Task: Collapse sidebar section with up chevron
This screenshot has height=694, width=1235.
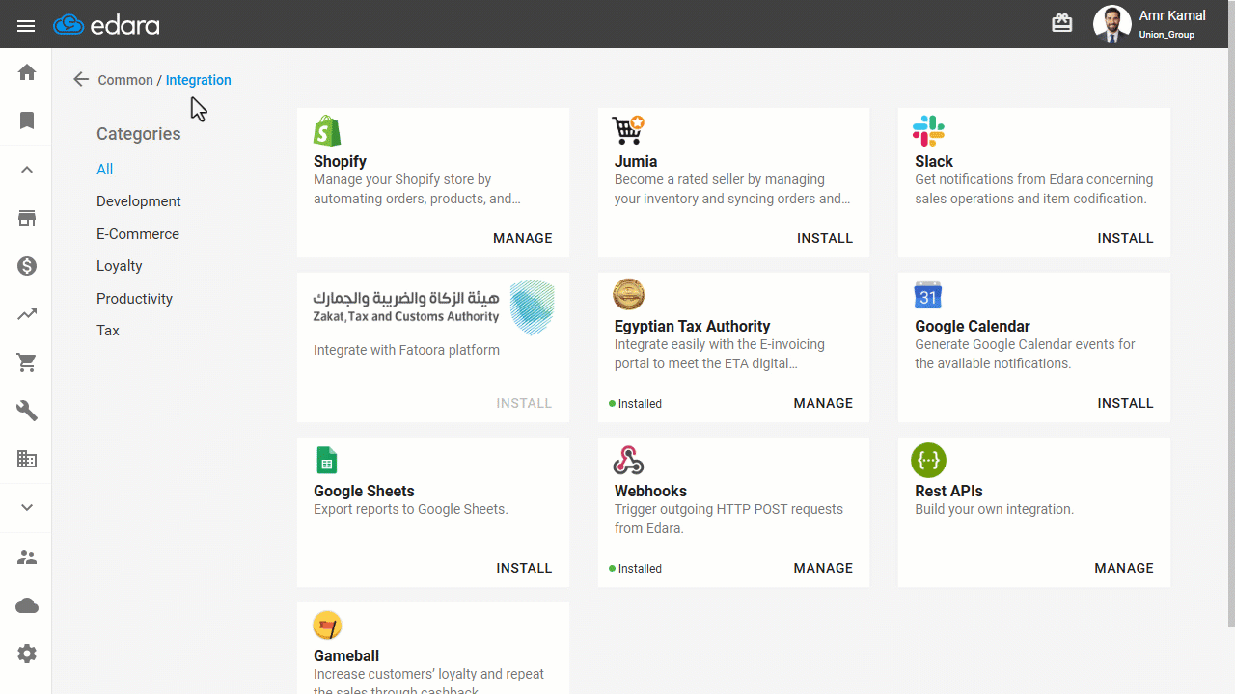Action: click(x=27, y=170)
